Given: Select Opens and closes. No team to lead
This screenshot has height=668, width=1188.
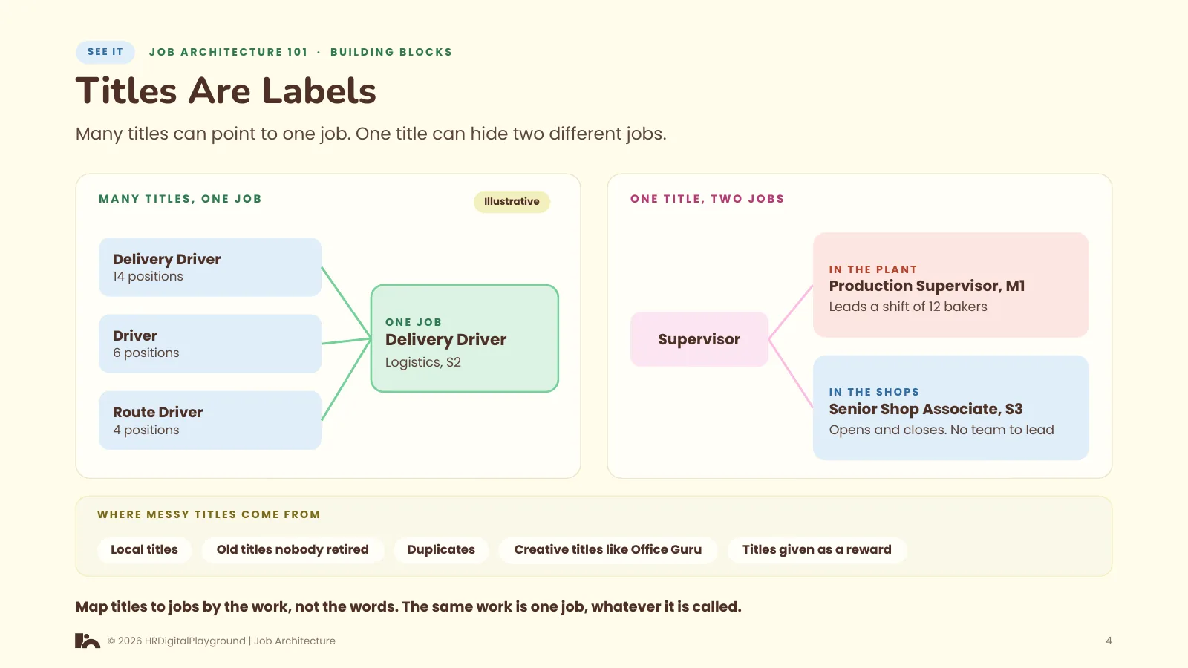Looking at the screenshot, I should tap(941, 430).
